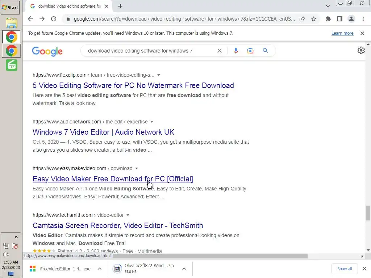Image resolution: width=371 pixels, height=278 pixels.
Task: Open the Chrome profile avatar
Action: click(351, 19)
